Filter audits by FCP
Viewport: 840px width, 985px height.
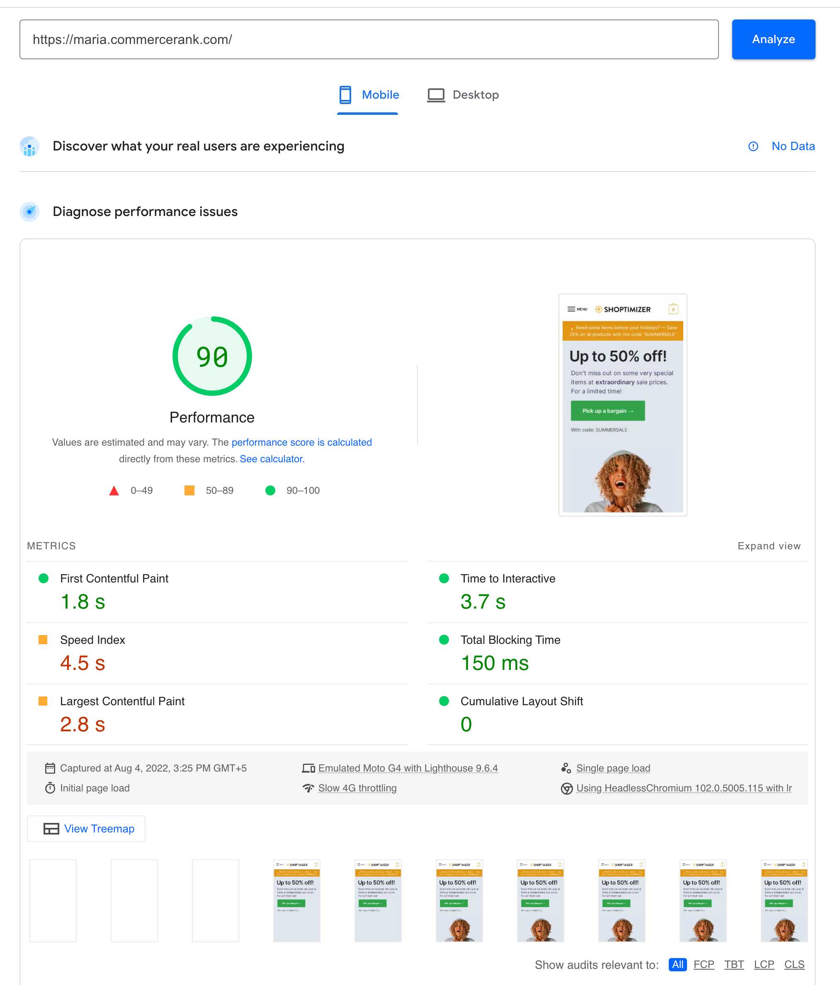[x=704, y=965]
